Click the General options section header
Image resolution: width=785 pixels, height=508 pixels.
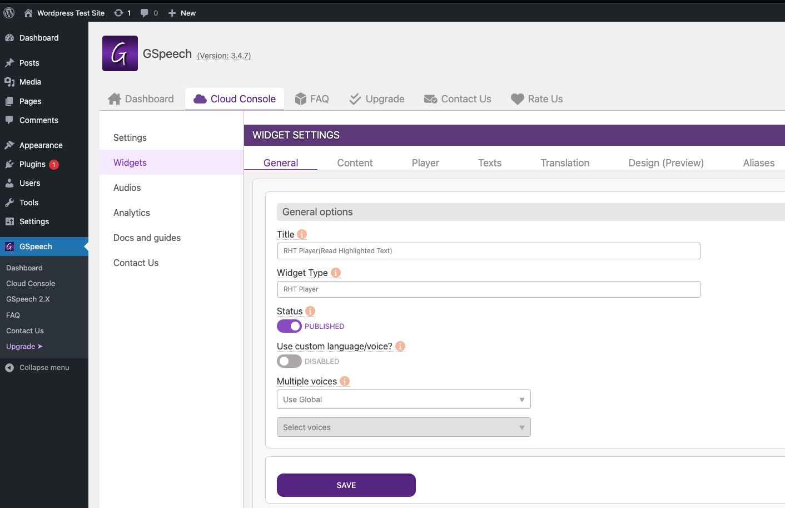click(531, 212)
